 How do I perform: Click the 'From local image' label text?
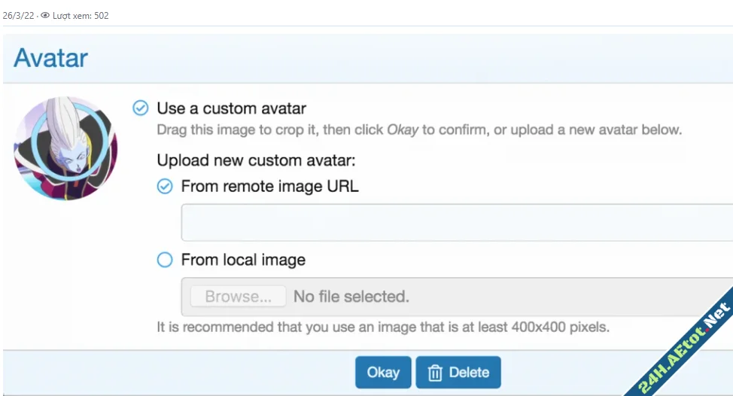pos(243,260)
